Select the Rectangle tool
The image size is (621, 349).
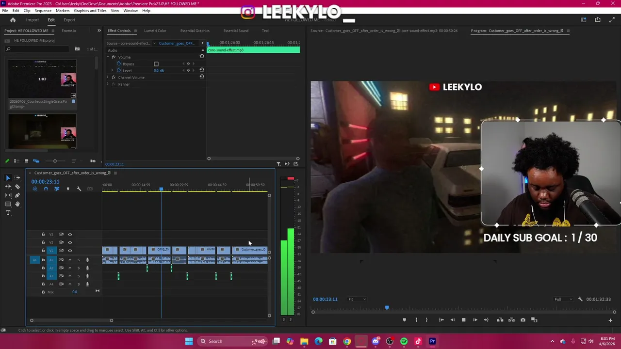tap(8, 204)
